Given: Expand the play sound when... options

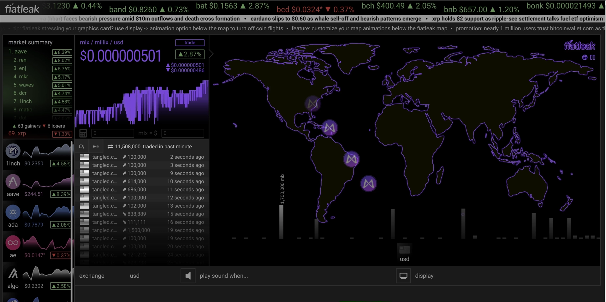Looking at the screenshot, I should (x=223, y=276).
